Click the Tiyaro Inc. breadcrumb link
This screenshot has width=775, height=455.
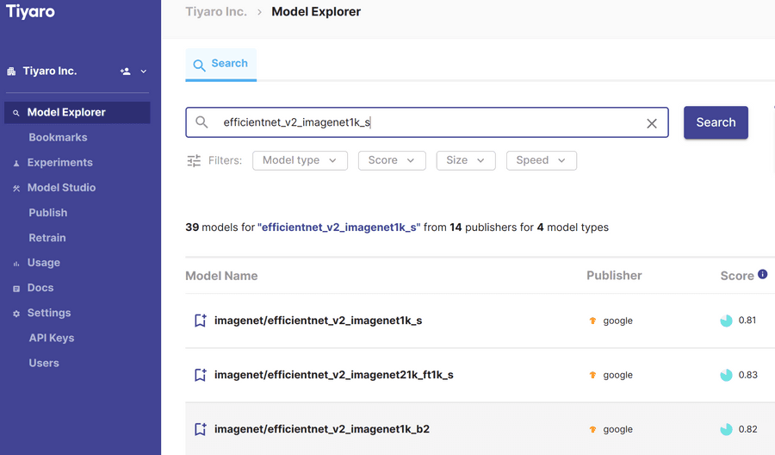(x=216, y=11)
